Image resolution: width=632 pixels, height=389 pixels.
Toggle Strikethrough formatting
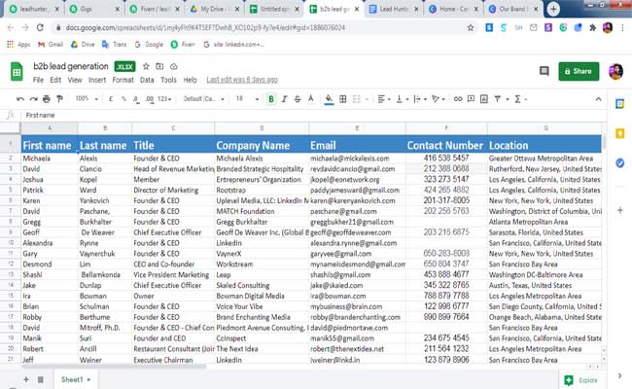(298, 99)
